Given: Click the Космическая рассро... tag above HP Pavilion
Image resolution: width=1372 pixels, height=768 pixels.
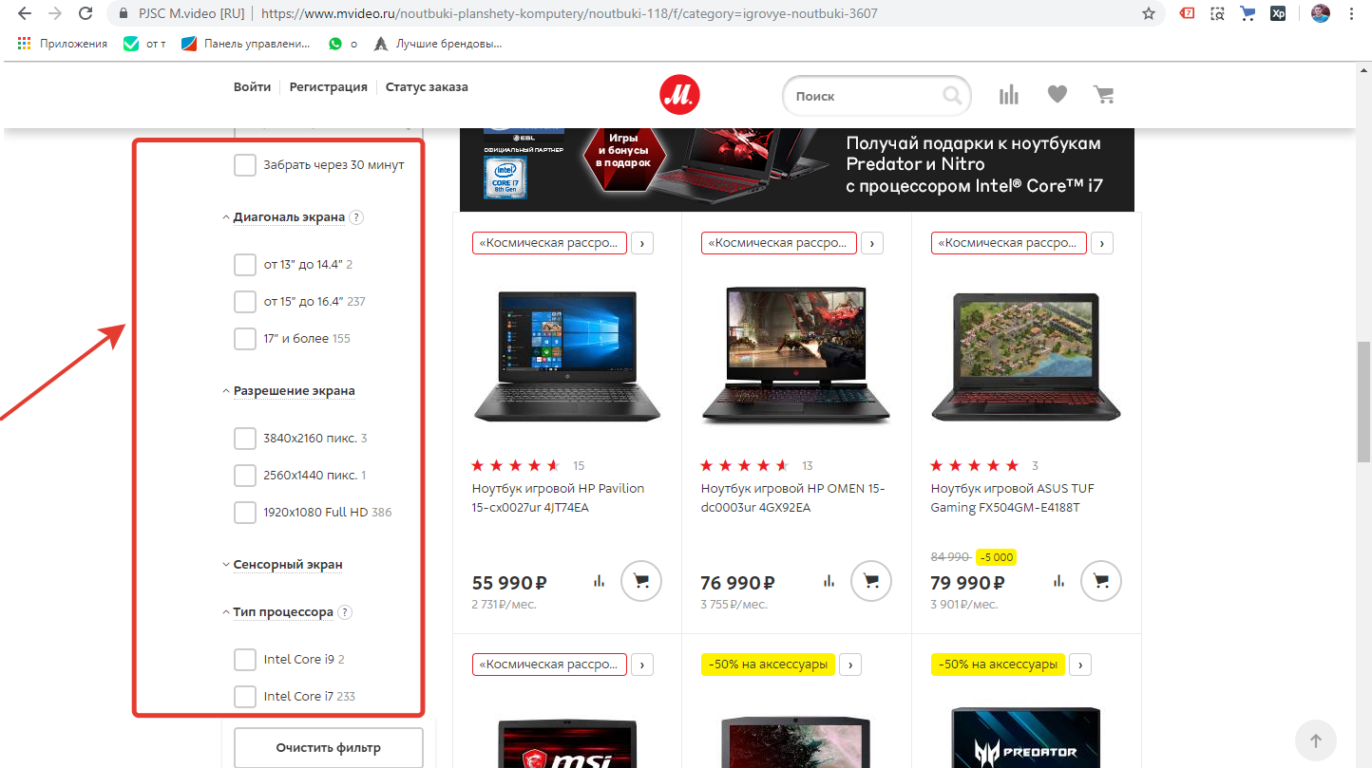Looking at the screenshot, I should (549, 243).
